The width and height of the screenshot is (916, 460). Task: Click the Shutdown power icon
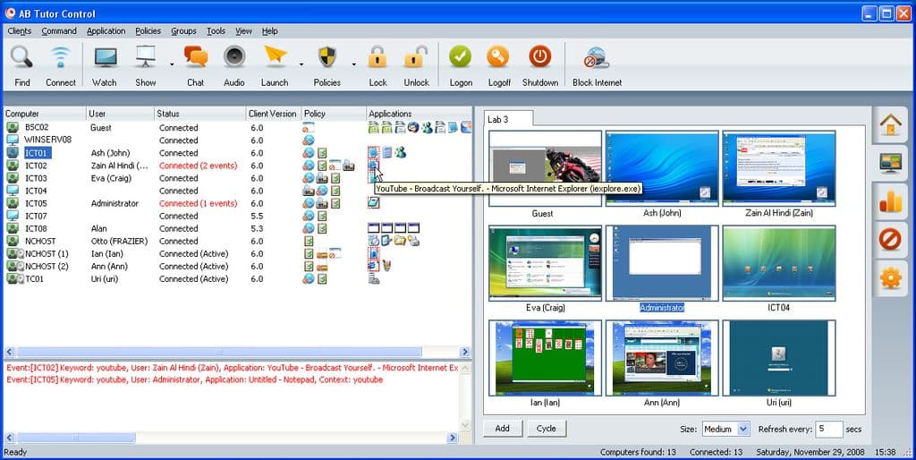click(539, 57)
